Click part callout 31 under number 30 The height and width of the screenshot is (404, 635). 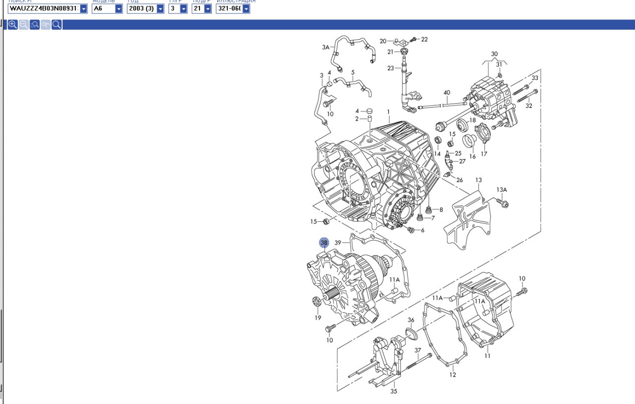tap(499, 64)
